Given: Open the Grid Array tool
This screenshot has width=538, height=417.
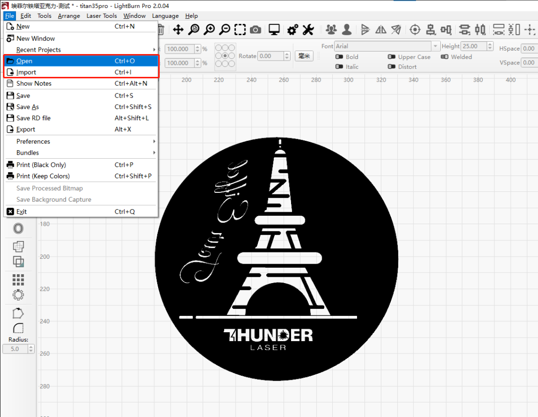Looking at the screenshot, I should point(18,280).
